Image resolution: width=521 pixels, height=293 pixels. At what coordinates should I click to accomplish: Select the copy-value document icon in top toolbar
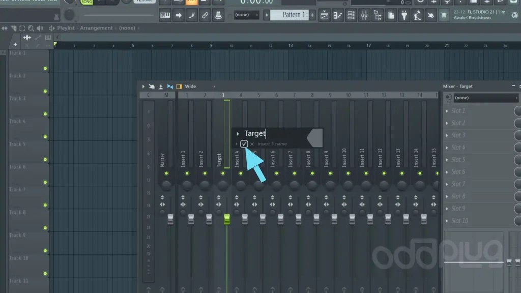point(391,16)
